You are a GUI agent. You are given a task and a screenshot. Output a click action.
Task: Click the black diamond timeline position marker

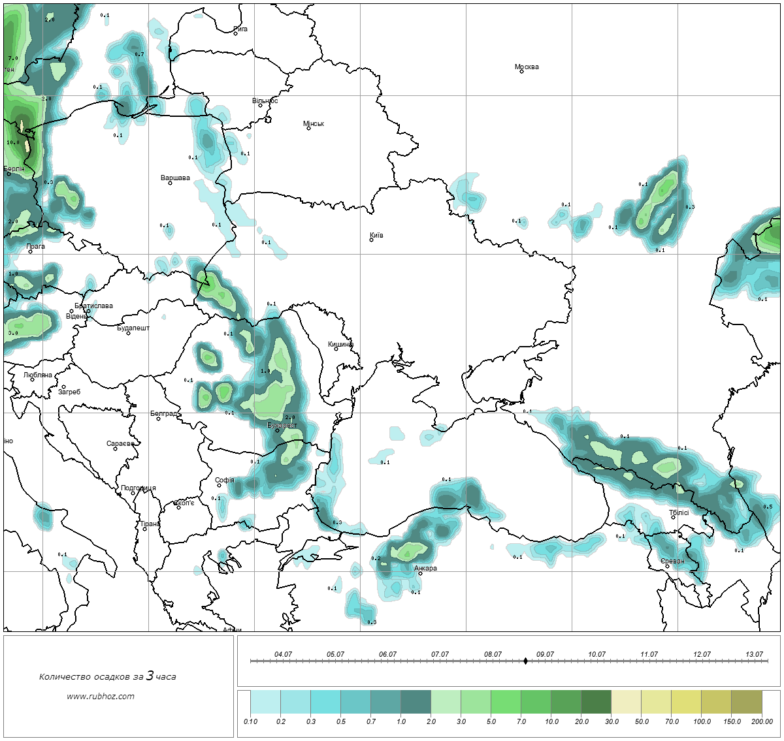[x=525, y=661]
